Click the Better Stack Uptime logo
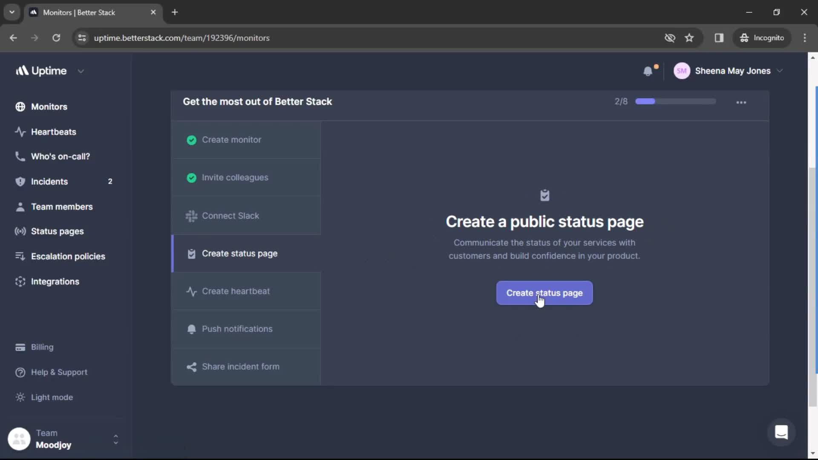 [x=41, y=71]
